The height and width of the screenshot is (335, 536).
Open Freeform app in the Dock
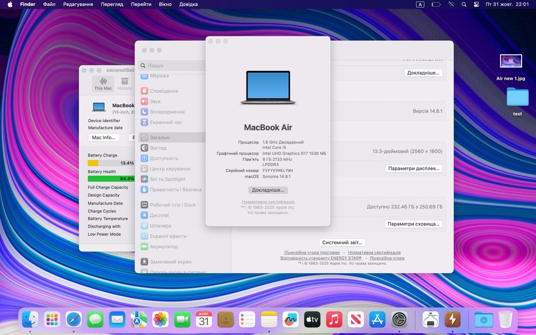point(291,319)
